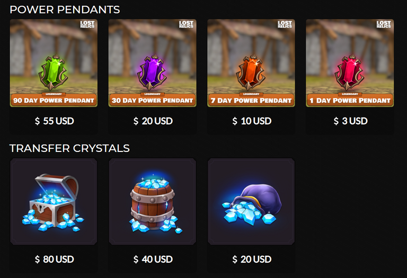Click the $10 USD pendant price
The height and width of the screenshot is (278, 407).
[252, 121]
